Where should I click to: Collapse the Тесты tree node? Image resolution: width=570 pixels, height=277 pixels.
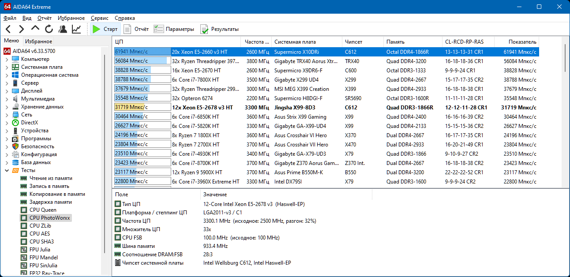[x=7, y=170]
